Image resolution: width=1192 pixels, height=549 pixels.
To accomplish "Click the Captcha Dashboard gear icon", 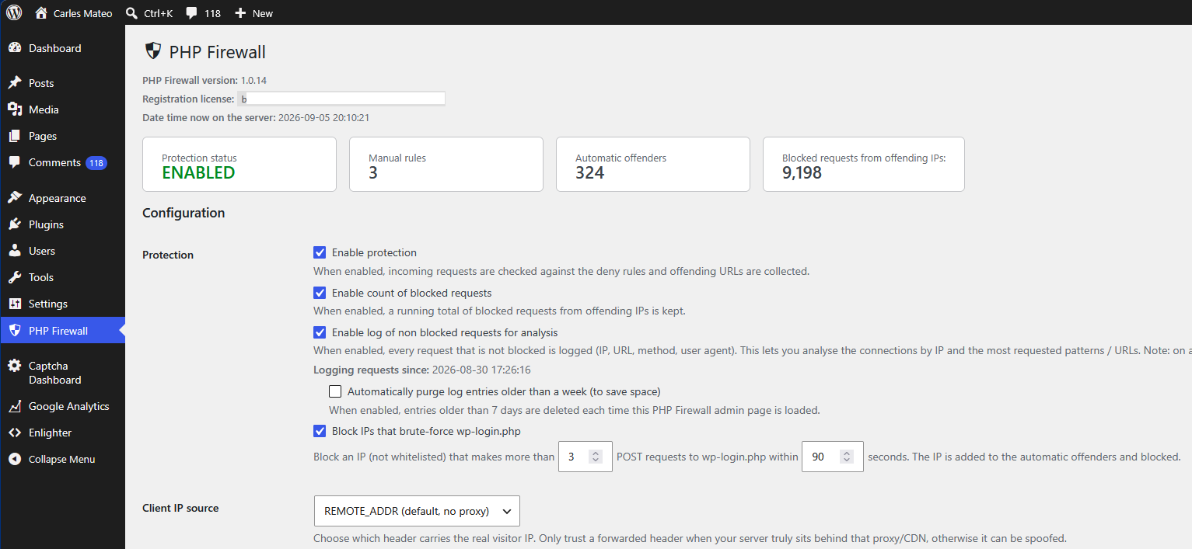I will pos(15,366).
